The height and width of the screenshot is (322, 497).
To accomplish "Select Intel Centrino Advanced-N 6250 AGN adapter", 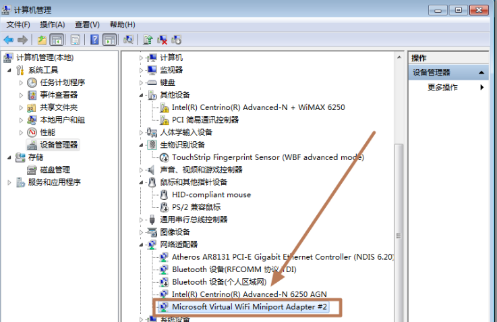I will coord(249,294).
